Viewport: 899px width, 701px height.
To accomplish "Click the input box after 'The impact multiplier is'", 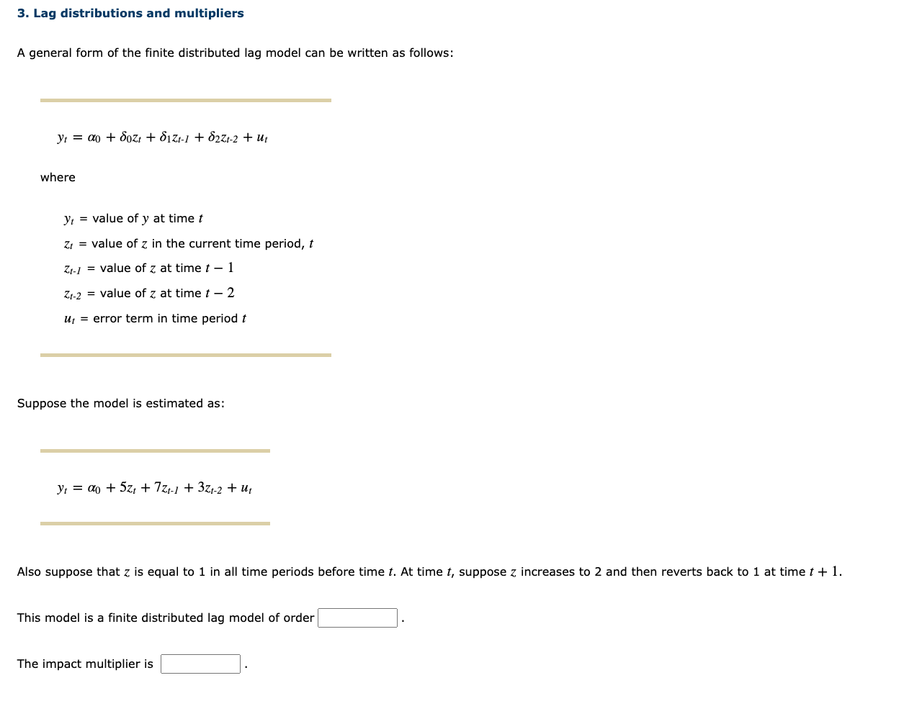I will coord(200,664).
